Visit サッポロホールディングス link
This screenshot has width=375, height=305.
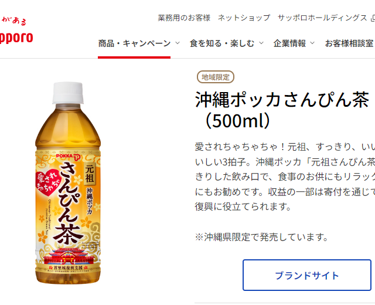[x=322, y=18]
